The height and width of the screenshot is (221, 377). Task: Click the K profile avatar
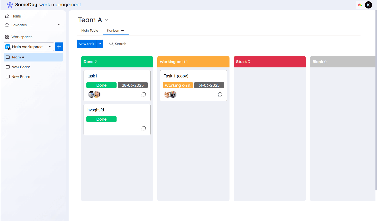tap(368, 5)
